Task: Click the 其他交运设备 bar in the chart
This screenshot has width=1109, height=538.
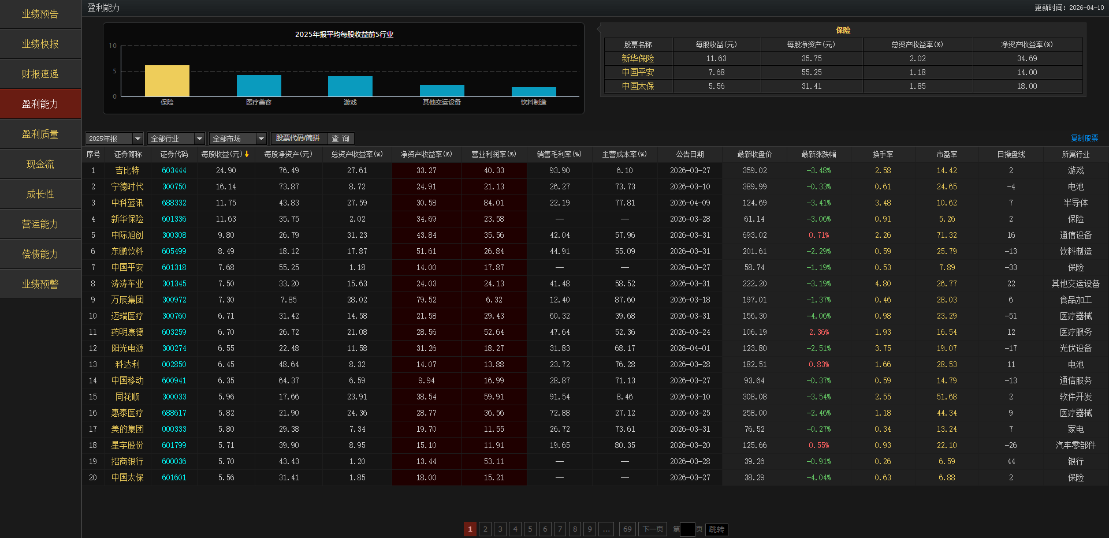Action: point(442,91)
